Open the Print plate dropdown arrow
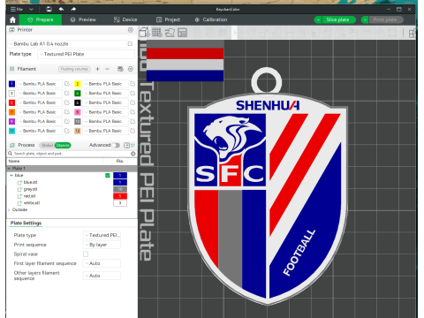Screen dimensions: 424x318 365,19
